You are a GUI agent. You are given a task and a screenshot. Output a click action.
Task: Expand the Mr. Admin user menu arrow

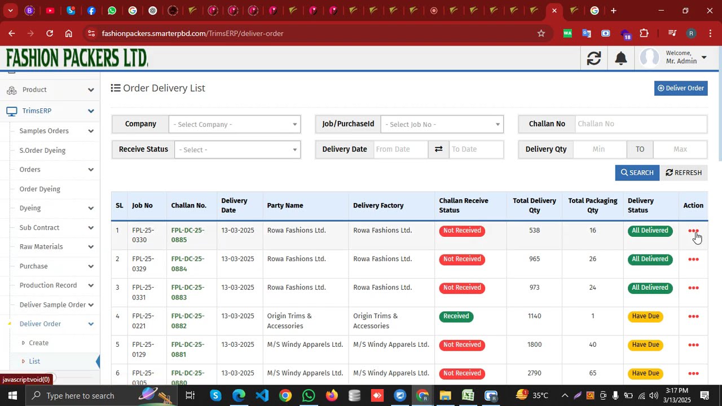tap(703, 58)
